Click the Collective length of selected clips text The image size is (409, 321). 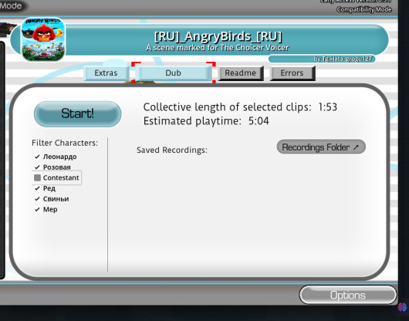click(240, 107)
